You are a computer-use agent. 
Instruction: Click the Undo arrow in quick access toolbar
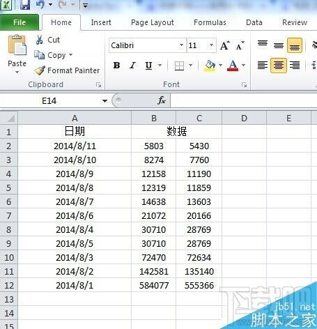[40, 4]
